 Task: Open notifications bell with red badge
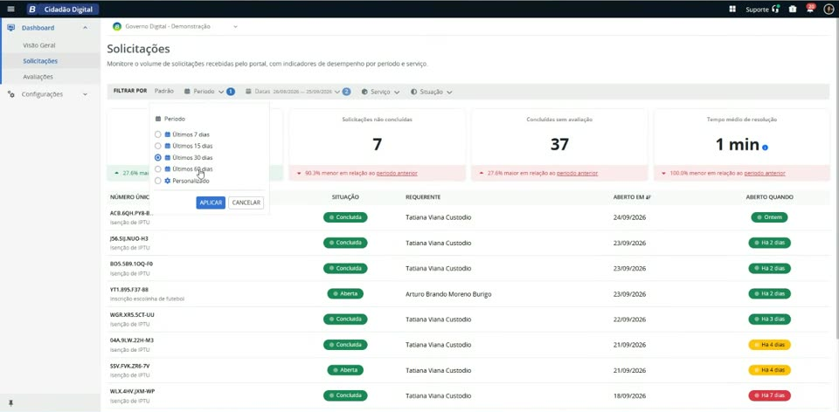point(810,9)
